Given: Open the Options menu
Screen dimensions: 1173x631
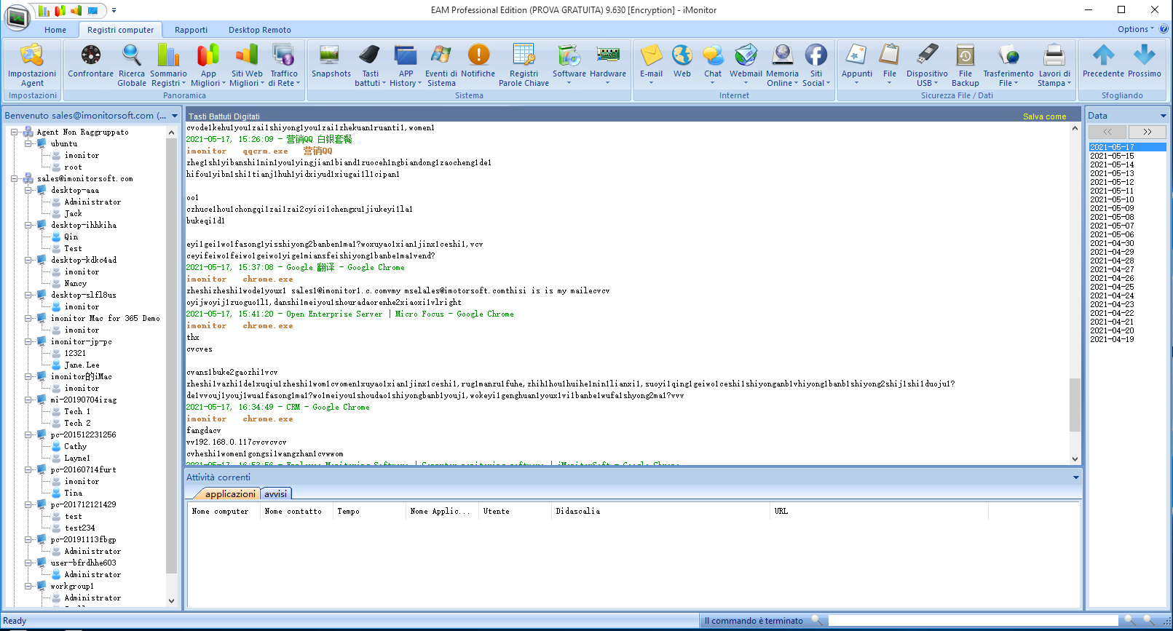Looking at the screenshot, I should [1136, 29].
